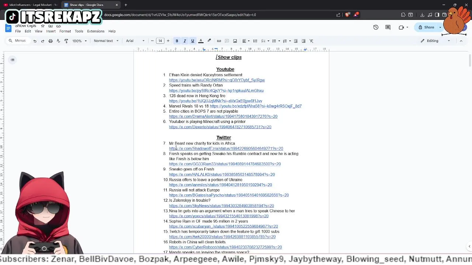Open the Tools menu
This screenshot has height=265, width=472.
[x=79, y=31]
